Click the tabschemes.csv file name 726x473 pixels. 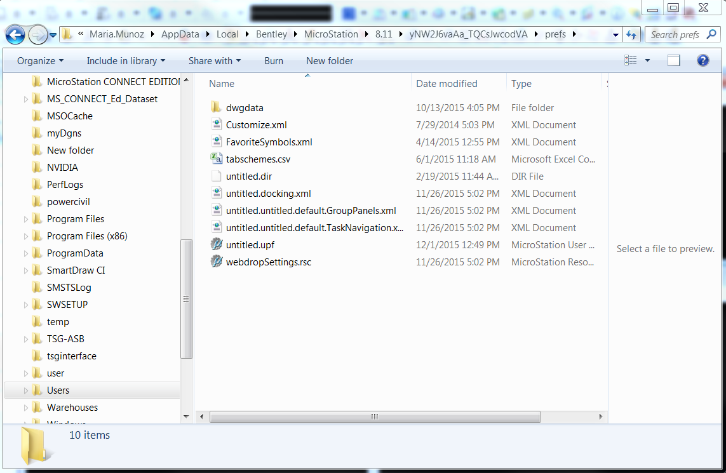coord(258,159)
